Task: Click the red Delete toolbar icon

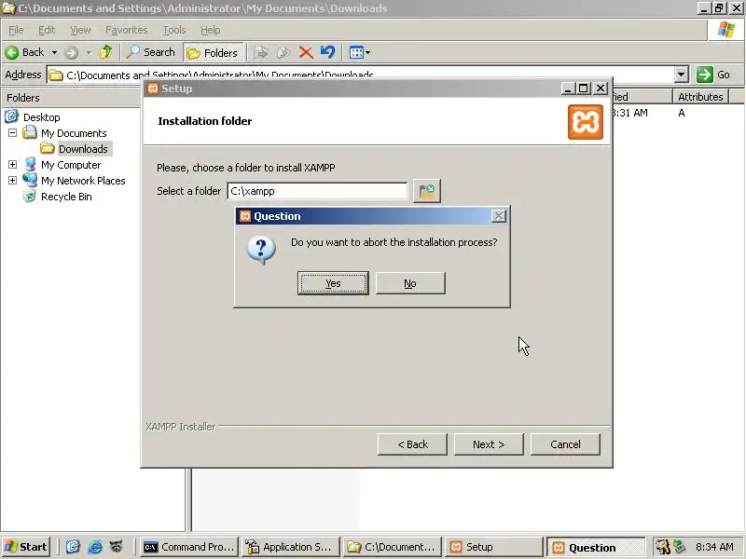Action: [x=306, y=52]
